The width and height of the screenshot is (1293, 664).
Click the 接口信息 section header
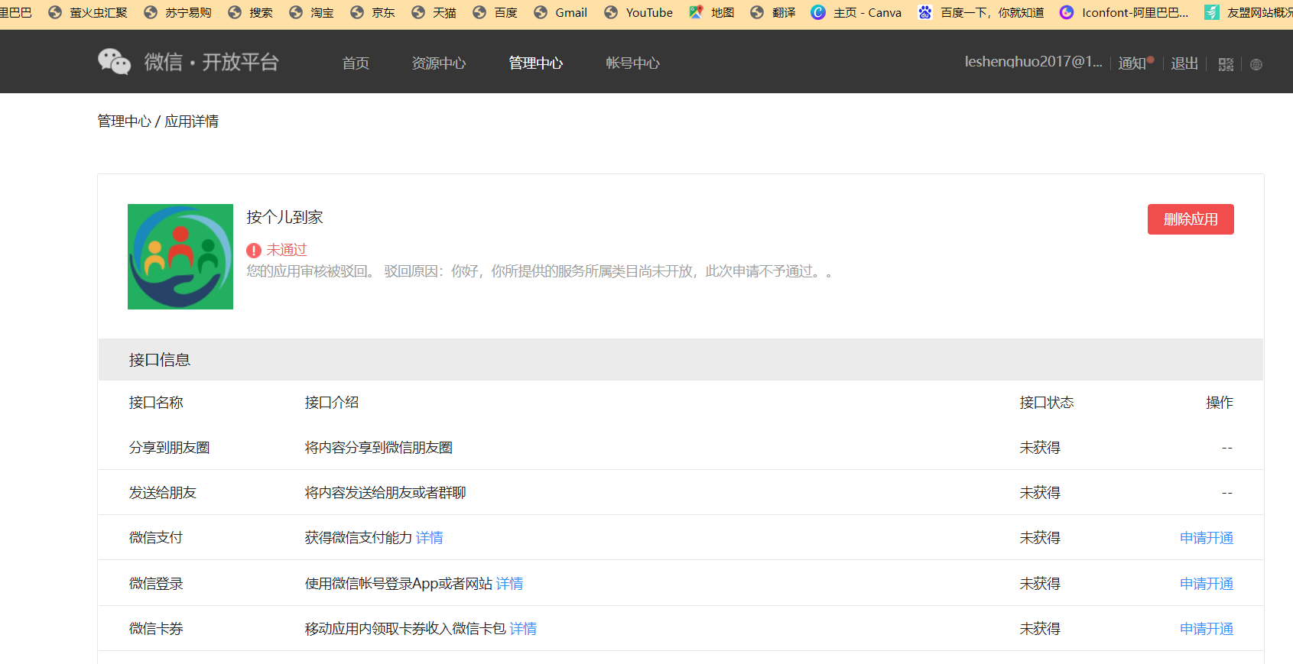tap(681, 360)
